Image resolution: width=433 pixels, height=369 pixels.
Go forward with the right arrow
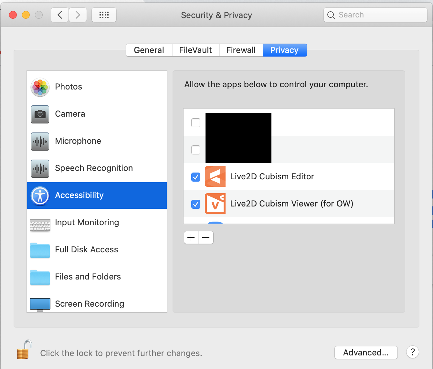[x=78, y=15]
